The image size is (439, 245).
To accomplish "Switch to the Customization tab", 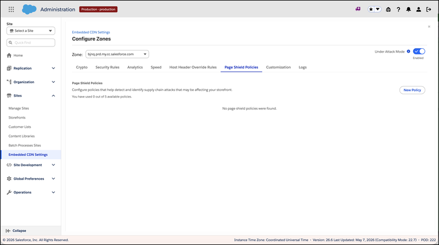I will click(278, 67).
